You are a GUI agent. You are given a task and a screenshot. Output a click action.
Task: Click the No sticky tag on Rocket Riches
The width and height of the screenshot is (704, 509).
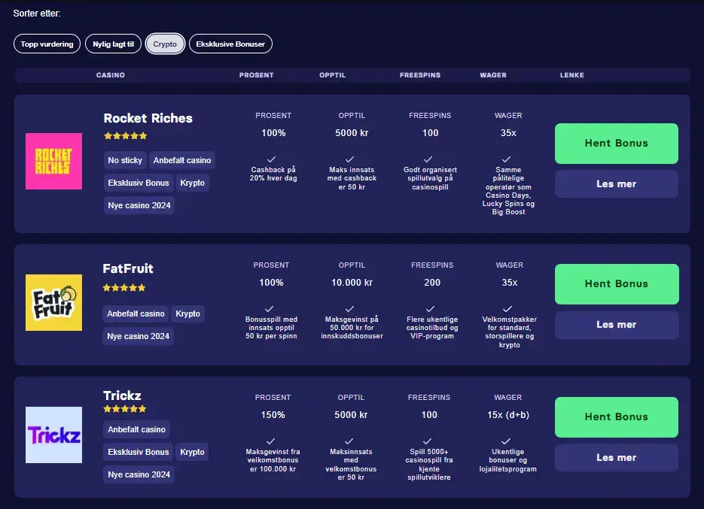coord(125,160)
